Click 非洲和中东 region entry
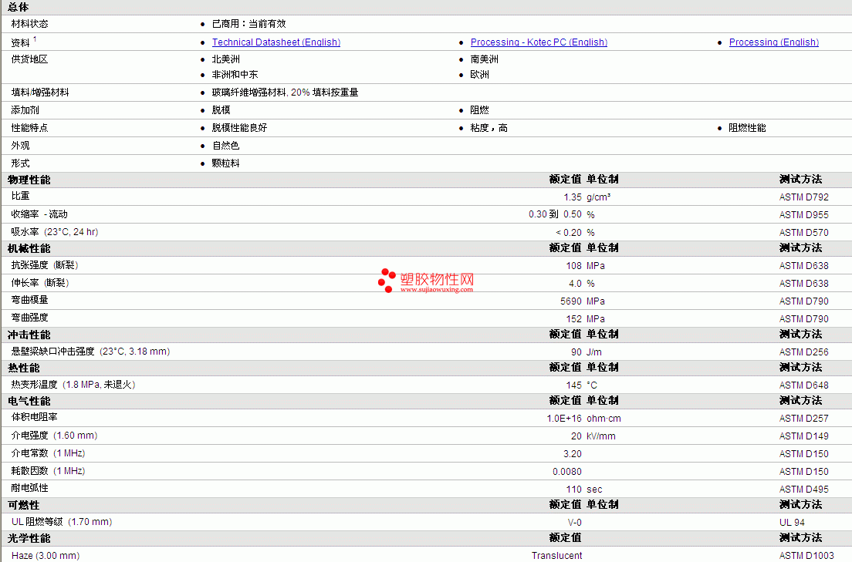This screenshot has height=562, width=852. tap(235, 74)
